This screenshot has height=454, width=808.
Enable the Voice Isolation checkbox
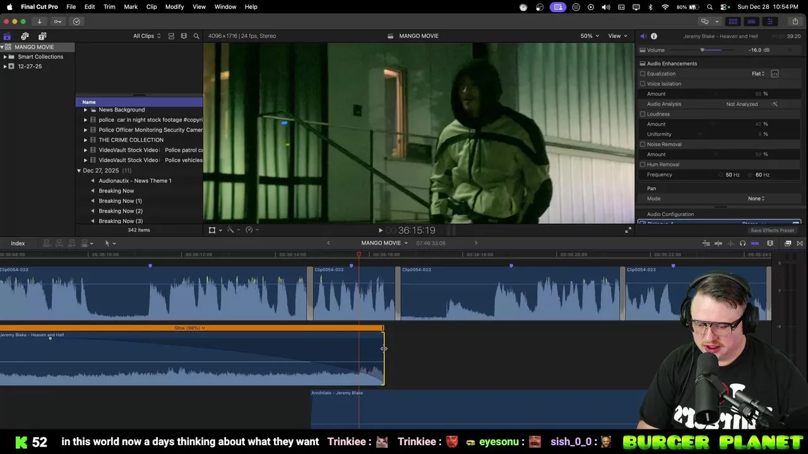(x=643, y=84)
